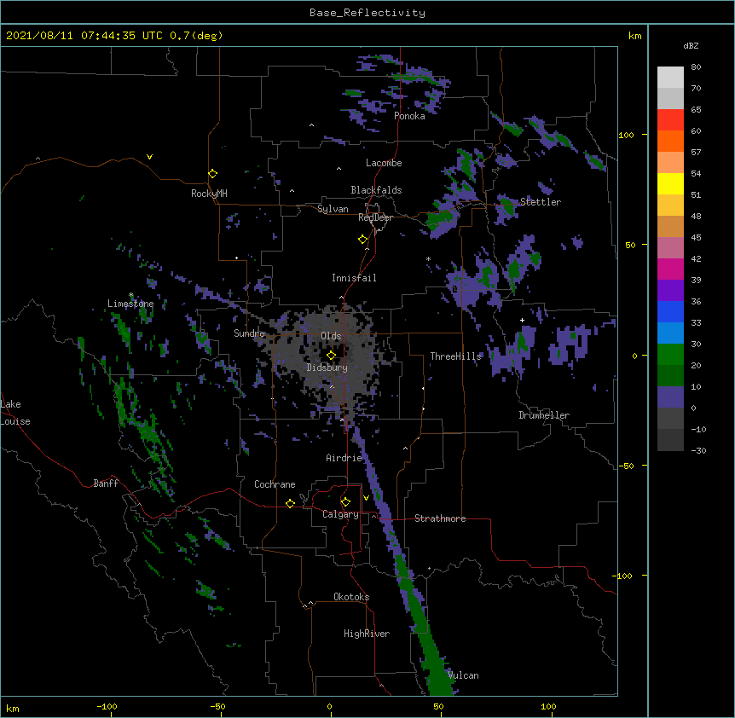This screenshot has height=718, width=735.
Task: Select the magenta 39-42 dBZ legend swatch
Action: tap(670, 269)
